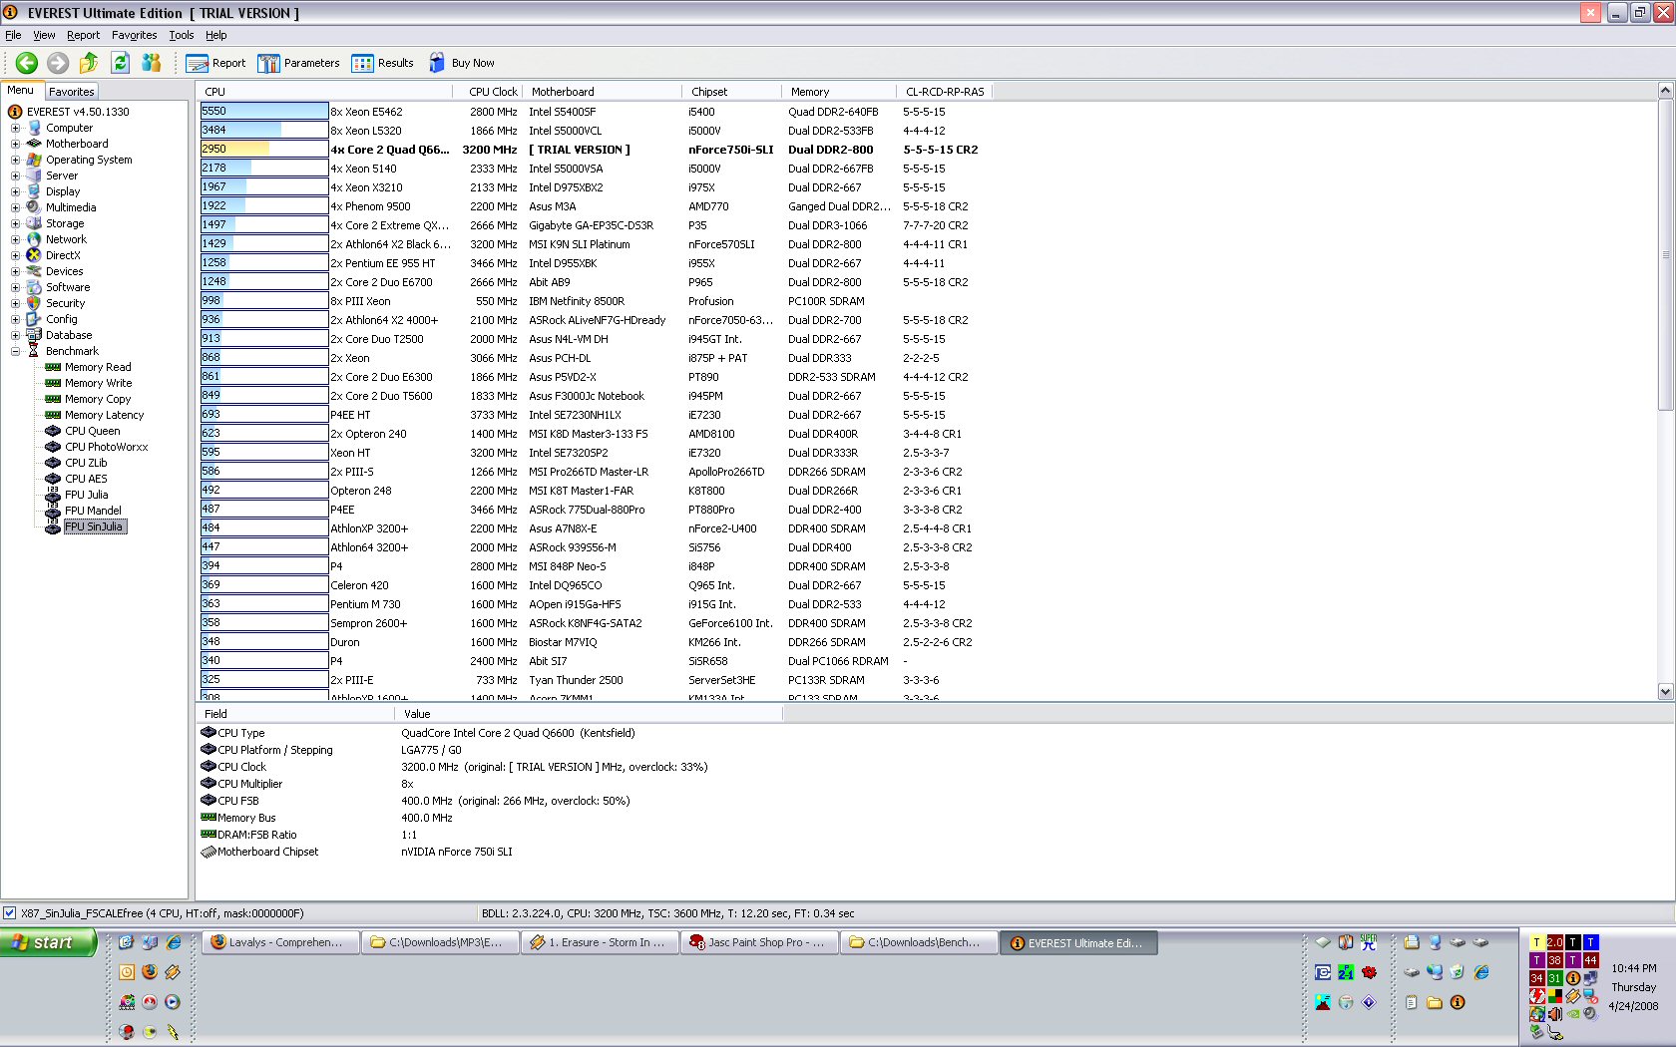
Task: Expand the Server tree node
Action: tap(15, 175)
